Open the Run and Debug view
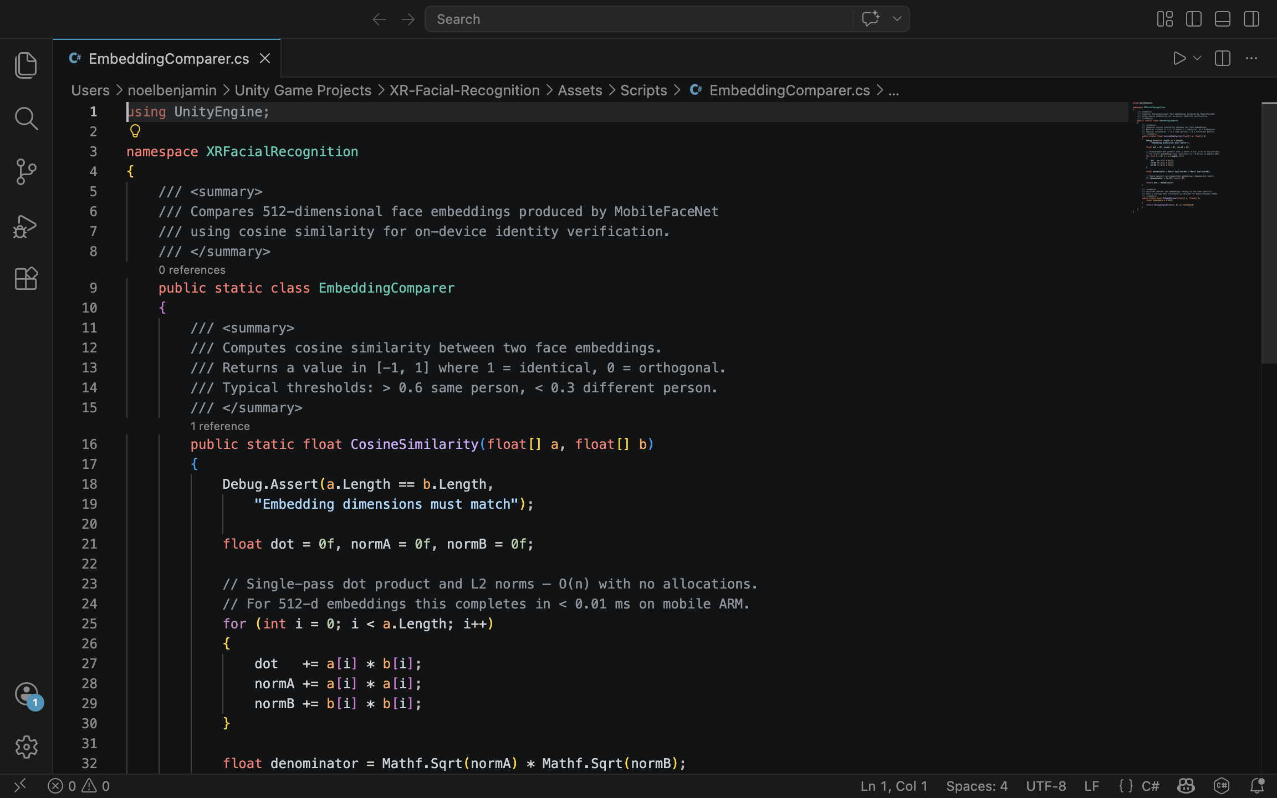 (x=26, y=226)
